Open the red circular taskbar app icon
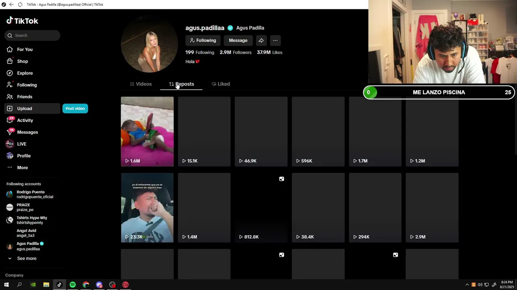 (x=126, y=285)
